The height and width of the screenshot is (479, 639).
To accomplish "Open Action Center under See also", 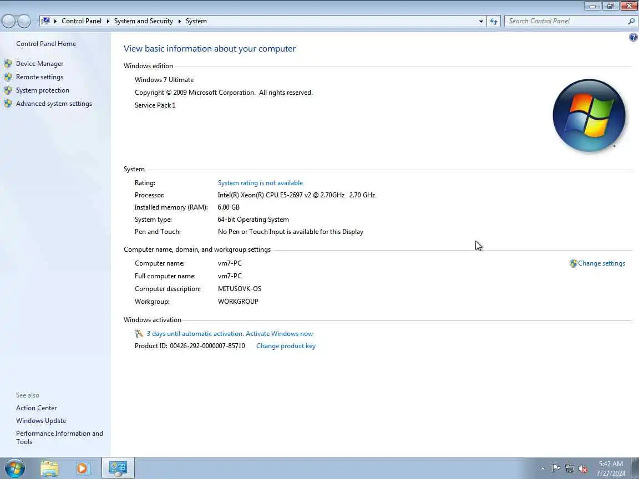I will [x=36, y=407].
